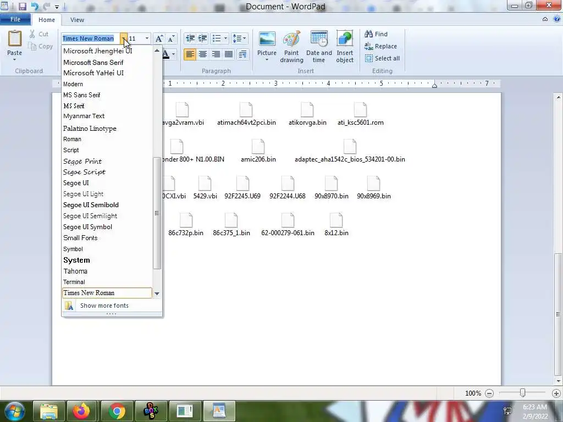Screen dimensions: 563x422
Task: Open the Customize Quick Access Toolbar arrow
Action: 57,7
